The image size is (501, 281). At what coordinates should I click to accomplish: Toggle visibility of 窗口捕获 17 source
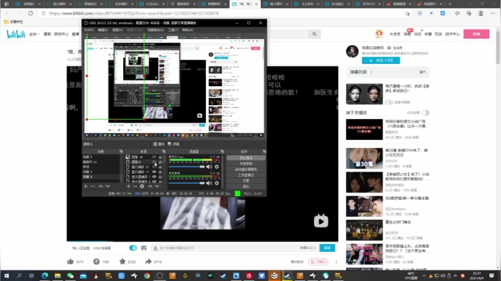(154, 172)
